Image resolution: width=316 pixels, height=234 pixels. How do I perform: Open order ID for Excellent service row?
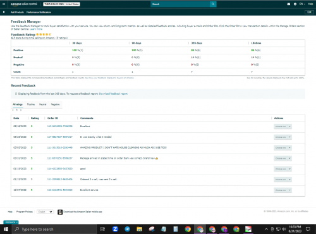pos(60,190)
